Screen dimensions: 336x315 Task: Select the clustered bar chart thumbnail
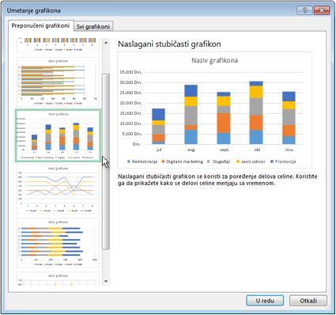[x=59, y=82]
